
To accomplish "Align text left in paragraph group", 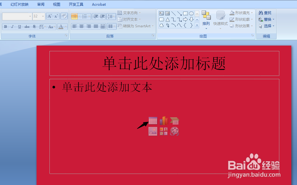I will (75, 26).
